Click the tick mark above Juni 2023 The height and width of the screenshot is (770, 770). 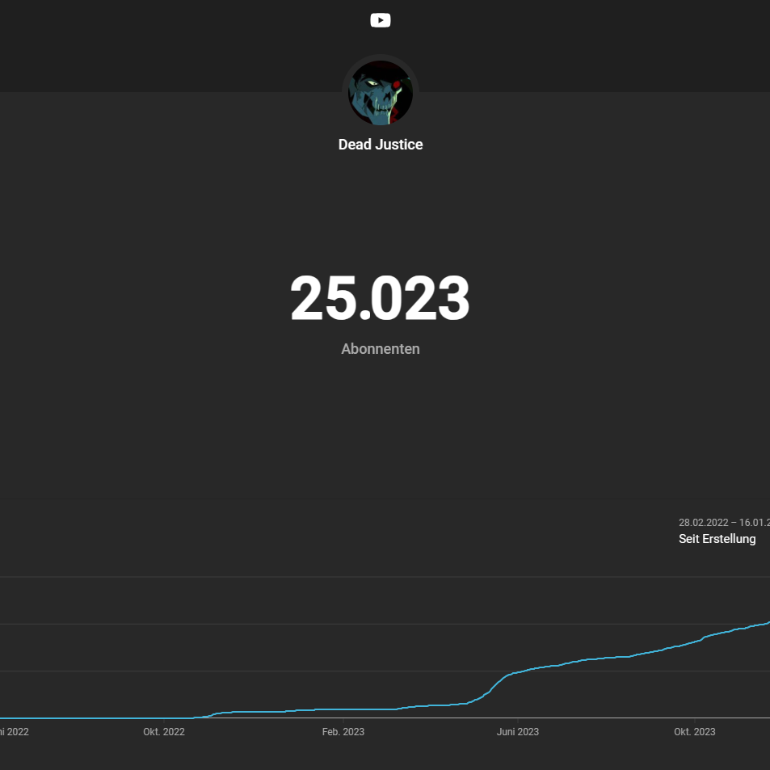(518, 720)
